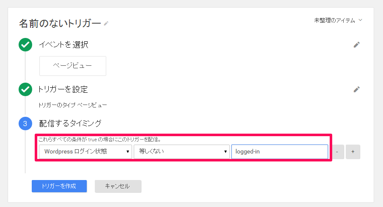Add condition row with plus button
Viewport: 383px width, 207px height.
(x=353, y=152)
